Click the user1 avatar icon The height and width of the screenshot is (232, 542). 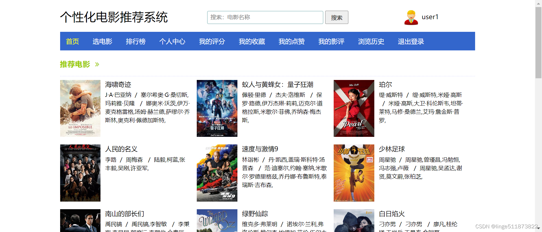click(411, 17)
